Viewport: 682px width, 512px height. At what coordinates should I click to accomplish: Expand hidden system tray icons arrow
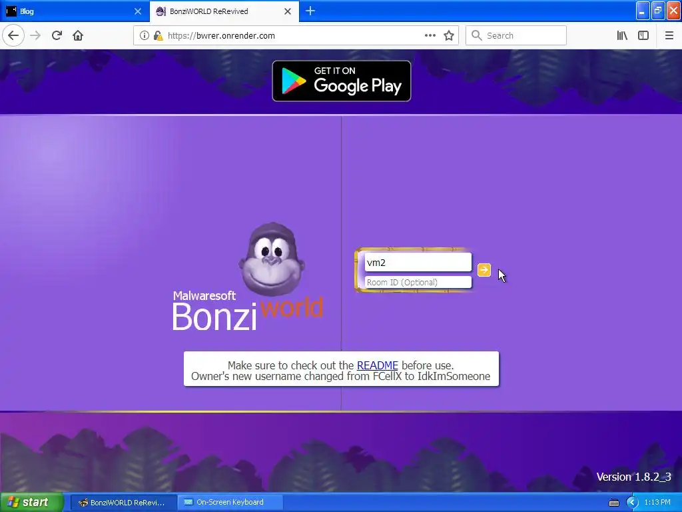(x=631, y=503)
